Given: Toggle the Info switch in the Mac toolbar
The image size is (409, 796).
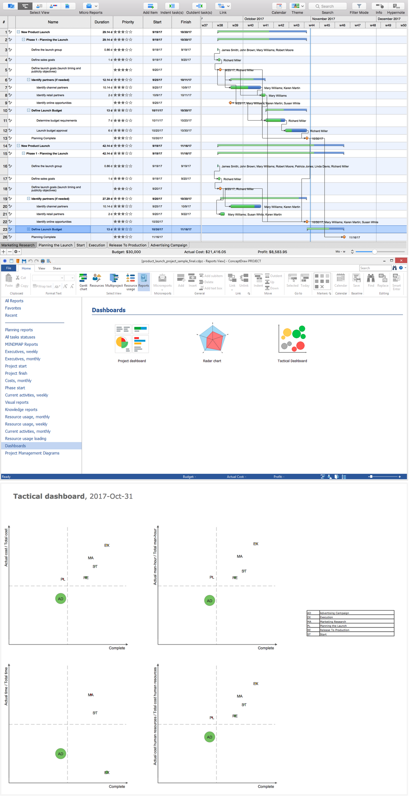Looking at the screenshot, I should [x=380, y=6].
